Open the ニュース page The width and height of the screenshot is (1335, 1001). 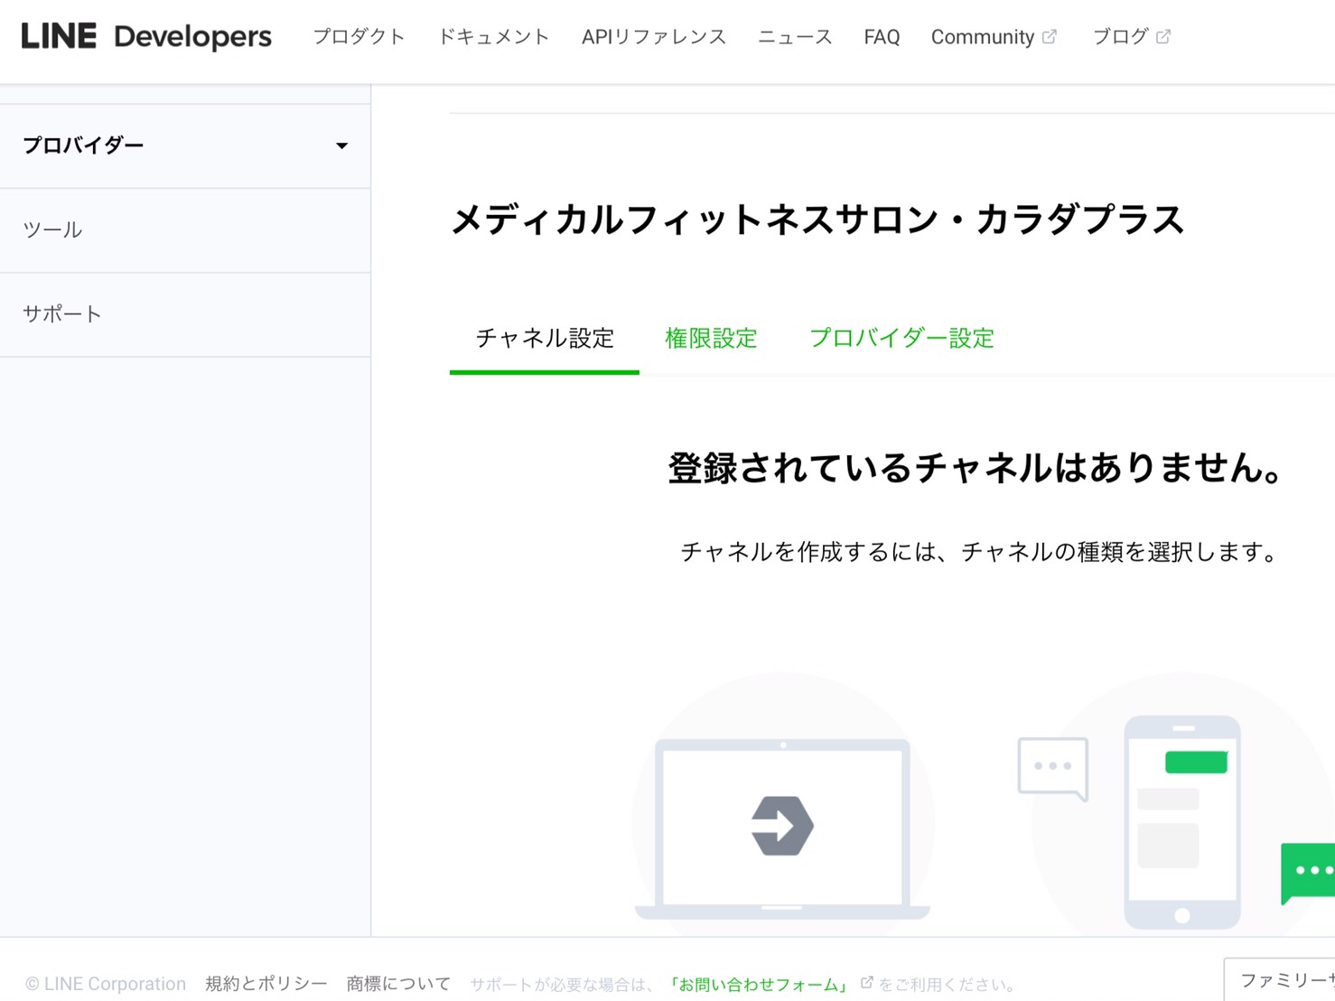(x=795, y=37)
